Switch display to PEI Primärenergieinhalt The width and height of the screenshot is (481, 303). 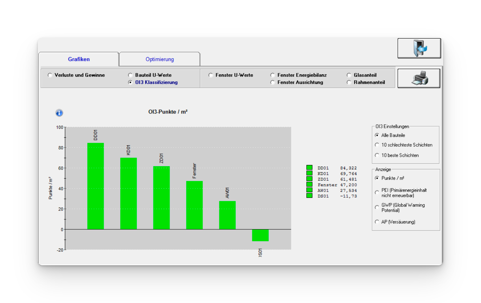click(377, 192)
